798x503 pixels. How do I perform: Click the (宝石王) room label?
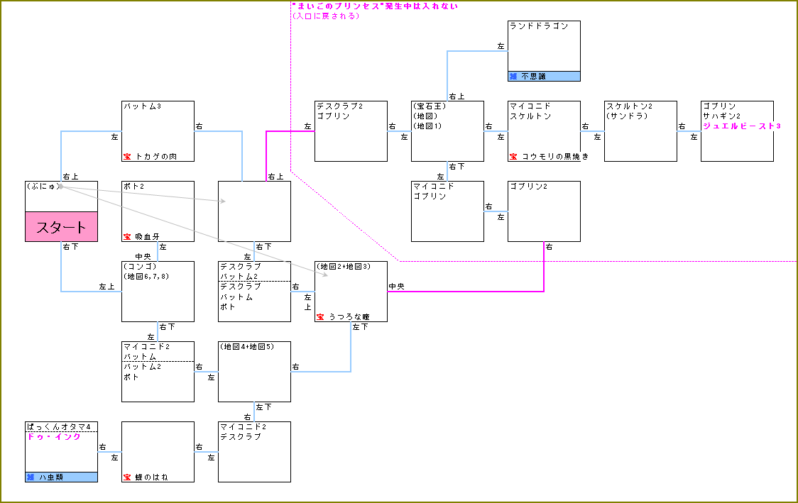click(429, 106)
